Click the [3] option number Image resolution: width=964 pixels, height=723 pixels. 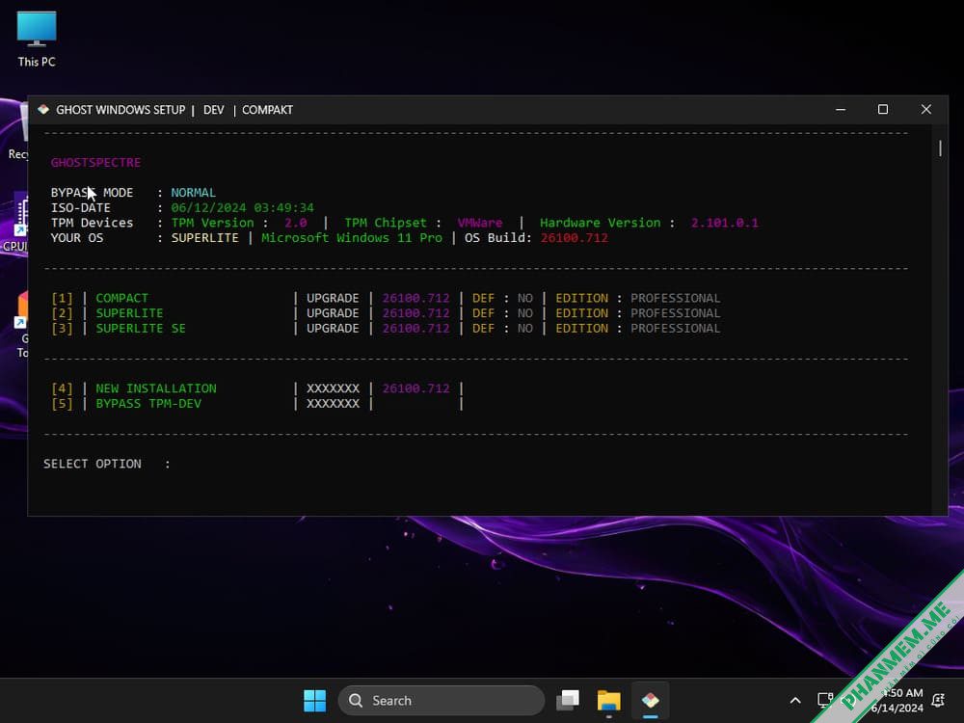click(62, 329)
